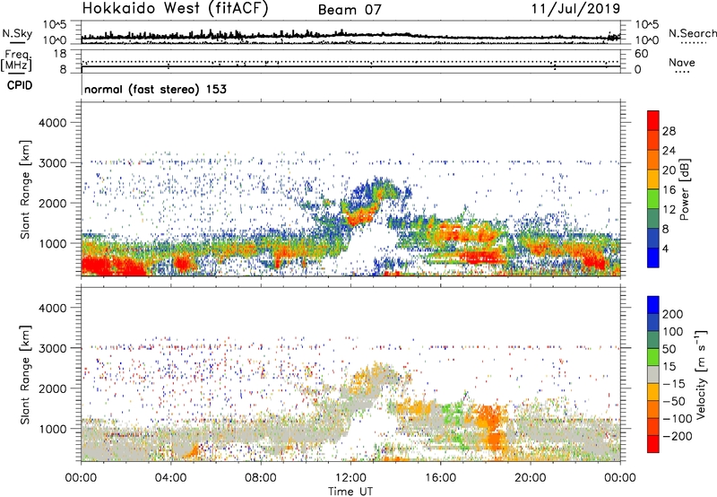The width and height of the screenshot is (717, 497).
Task: Click the 'Nave' legend label
Action: (682, 63)
